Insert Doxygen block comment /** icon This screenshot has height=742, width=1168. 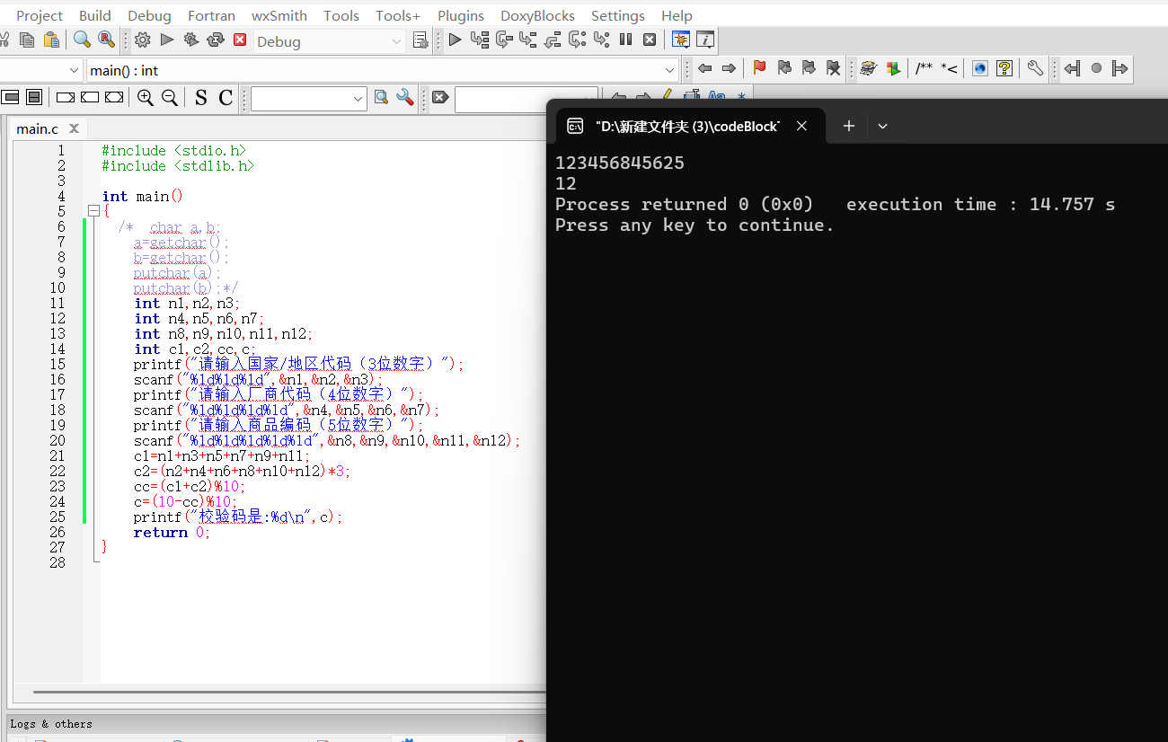pyautogui.click(x=924, y=68)
